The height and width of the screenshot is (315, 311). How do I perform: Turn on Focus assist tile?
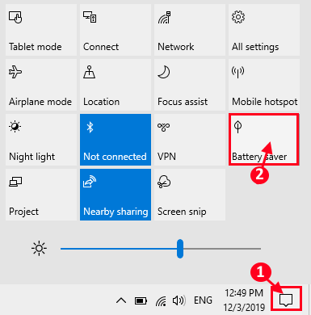pyautogui.click(x=190, y=85)
